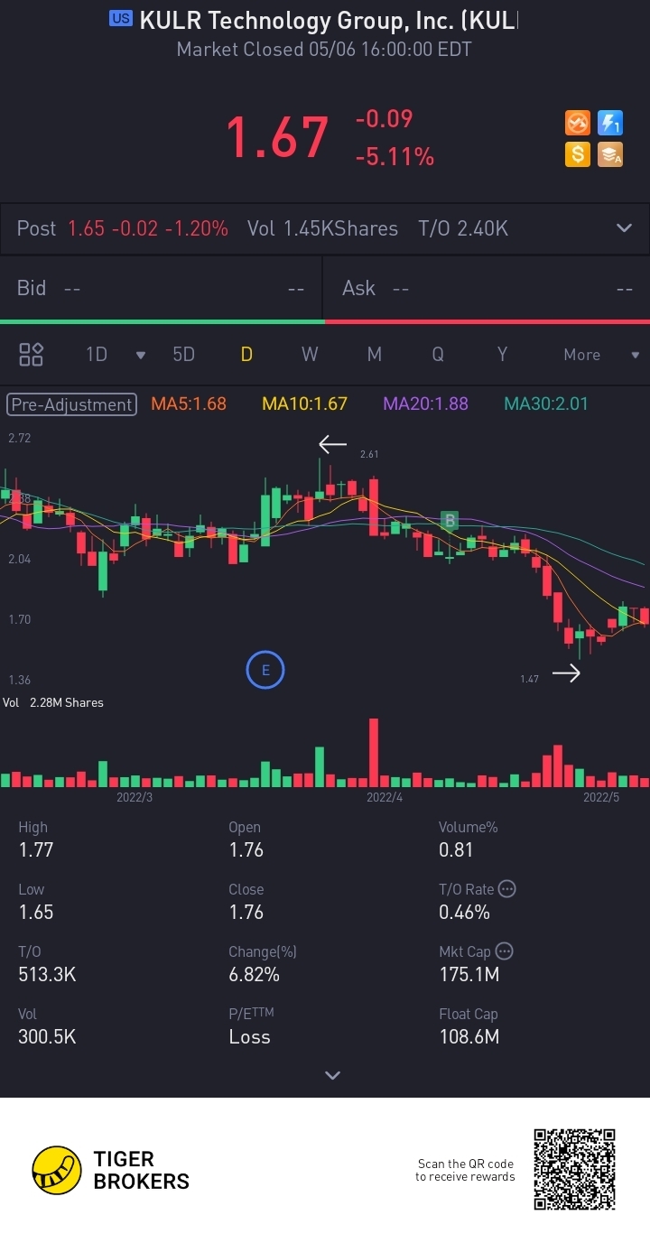Screen dimensions: 650x1243
Task: Tap the green B buy marker on chart
Action: 449,520
